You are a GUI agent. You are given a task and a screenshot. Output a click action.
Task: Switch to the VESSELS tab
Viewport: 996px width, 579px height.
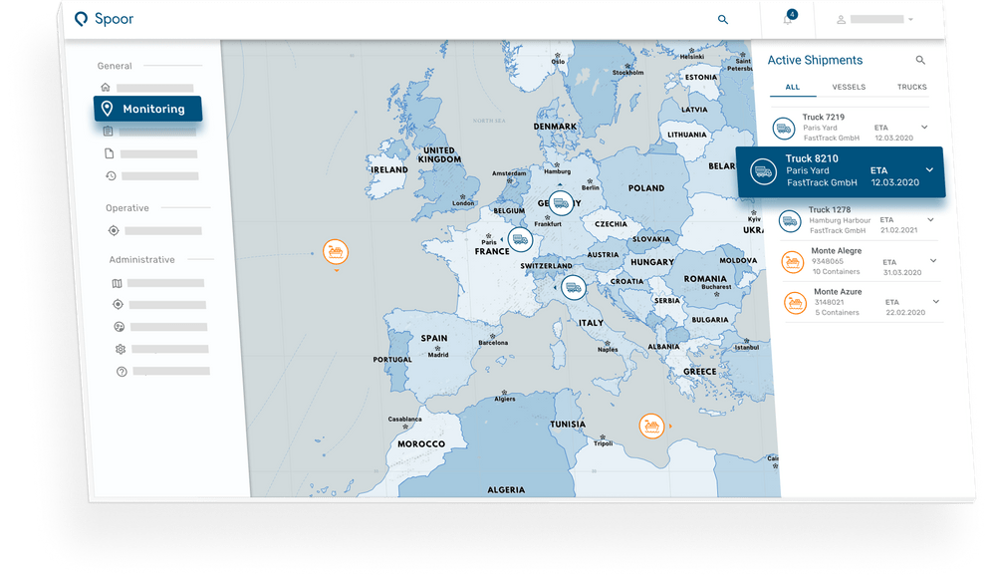(849, 87)
